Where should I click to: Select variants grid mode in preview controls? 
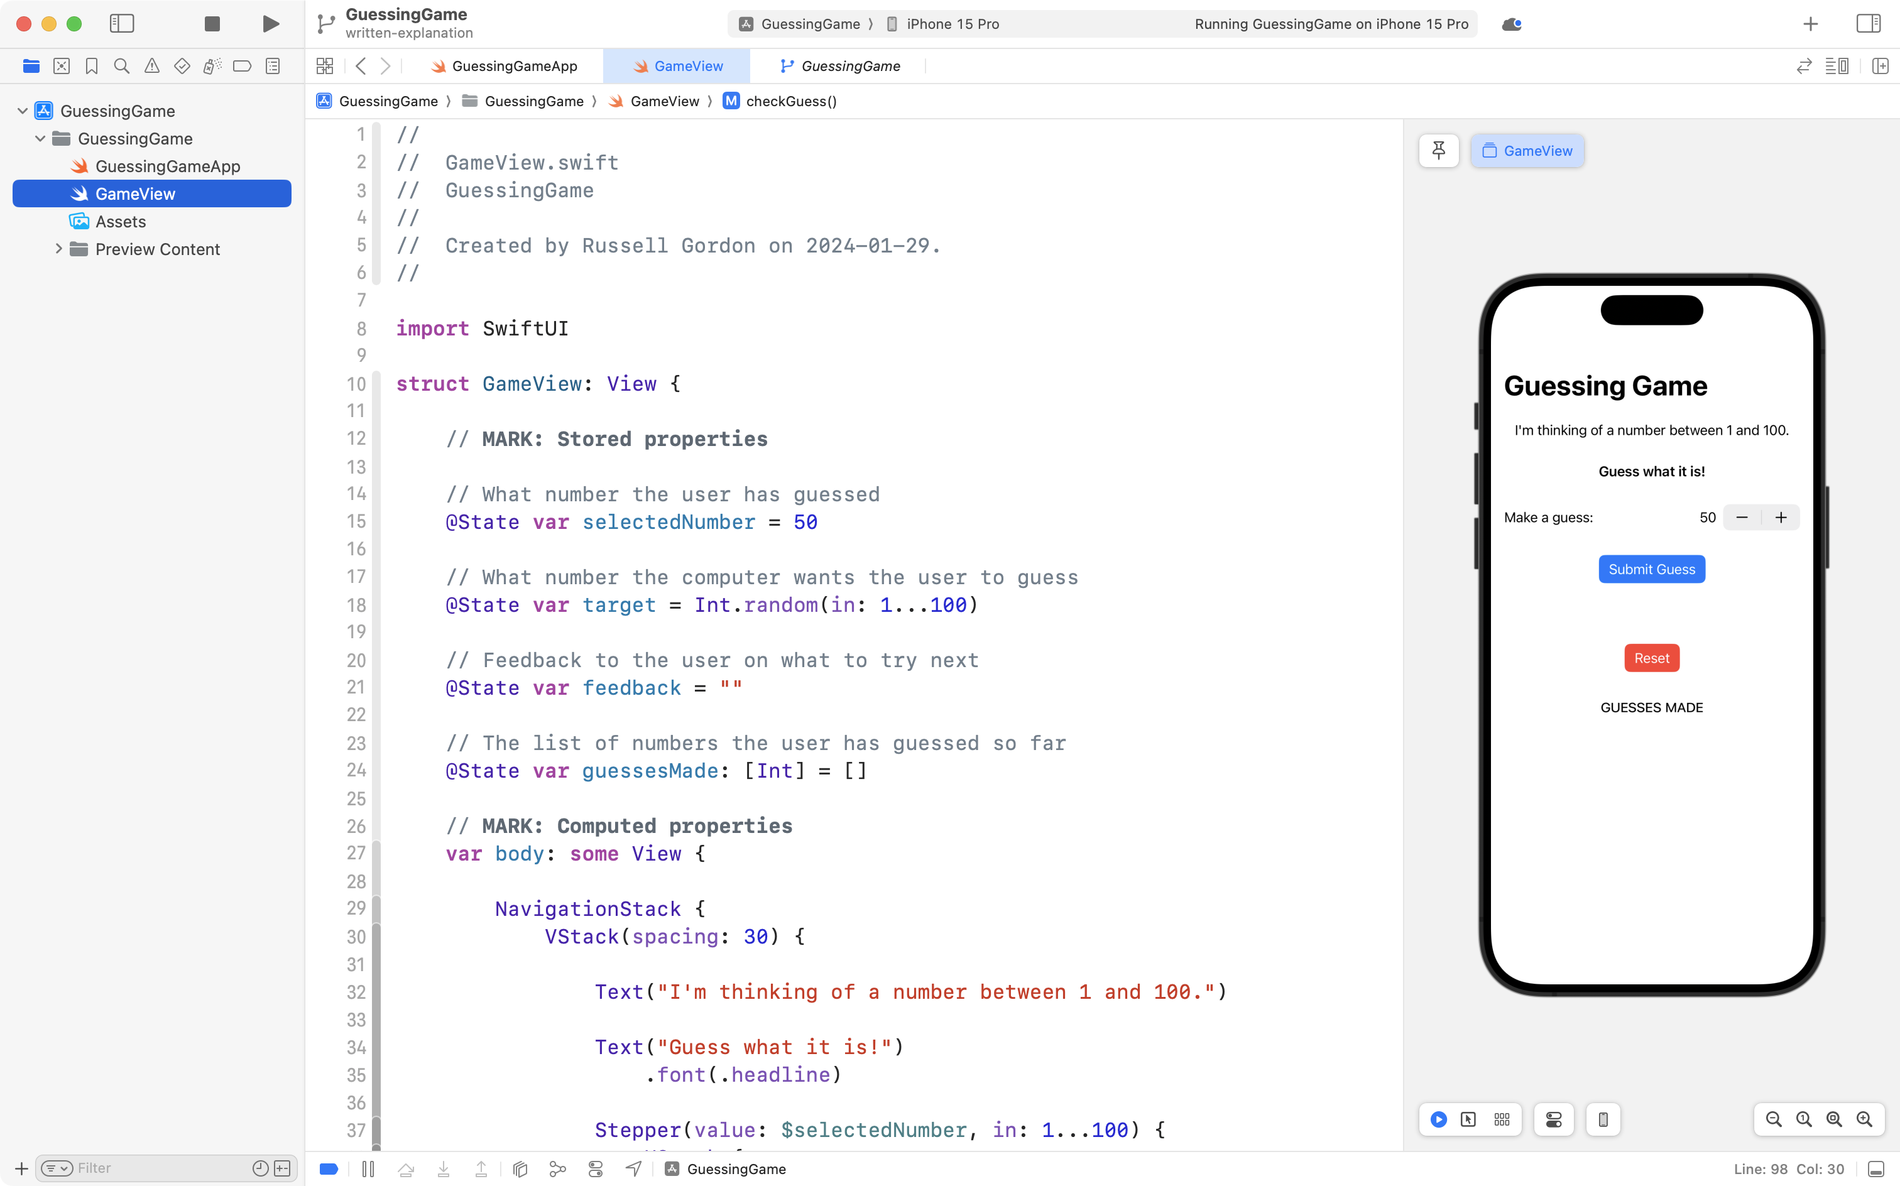coord(1502,1119)
